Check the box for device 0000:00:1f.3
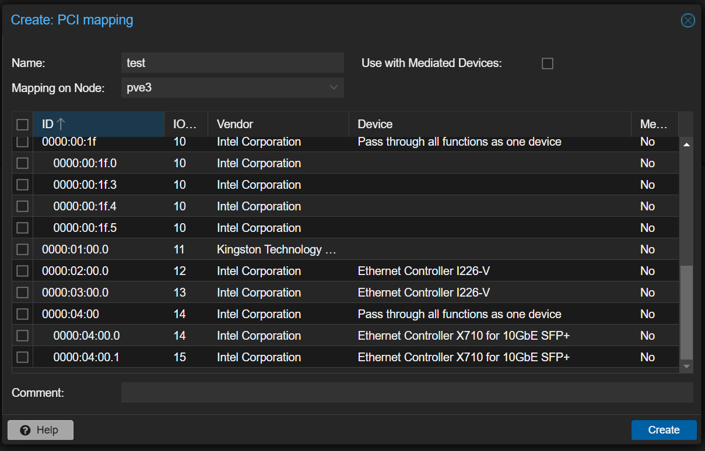This screenshot has width=705, height=451. click(22, 185)
